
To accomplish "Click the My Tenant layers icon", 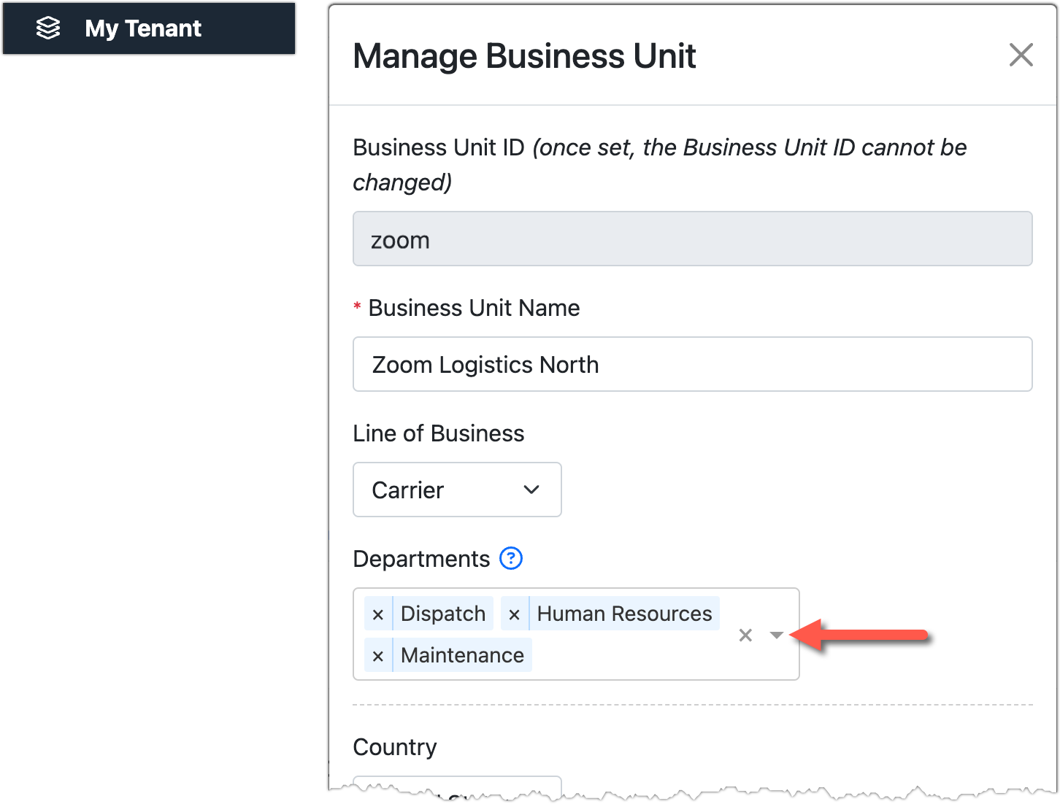I will (48, 28).
